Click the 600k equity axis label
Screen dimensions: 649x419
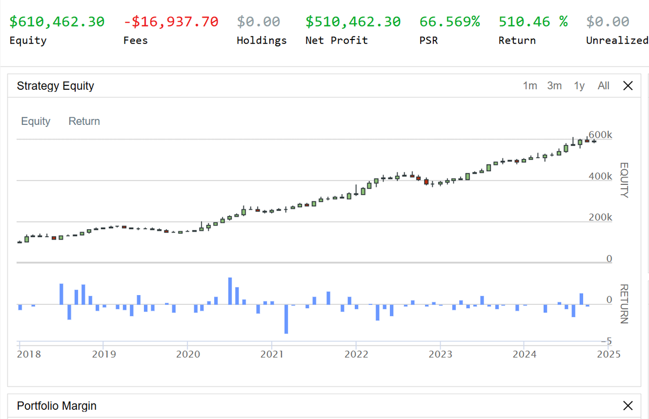tap(600, 135)
